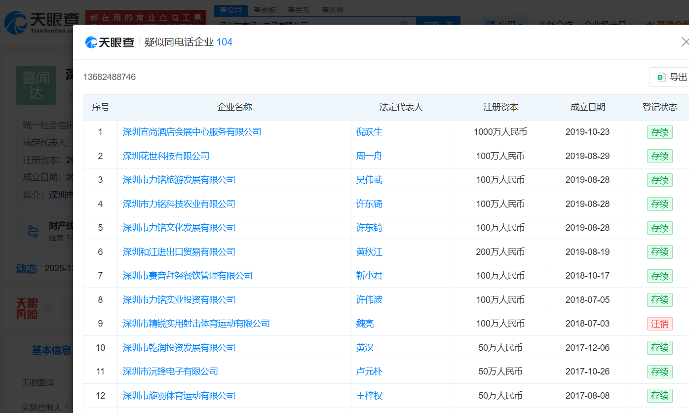Click legal representative 倪跃生
The height and width of the screenshot is (413, 689).
click(369, 132)
